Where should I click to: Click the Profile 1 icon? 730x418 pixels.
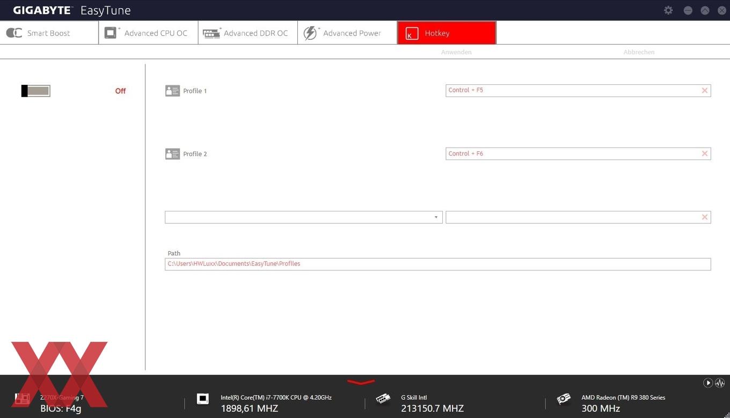pyautogui.click(x=172, y=91)
